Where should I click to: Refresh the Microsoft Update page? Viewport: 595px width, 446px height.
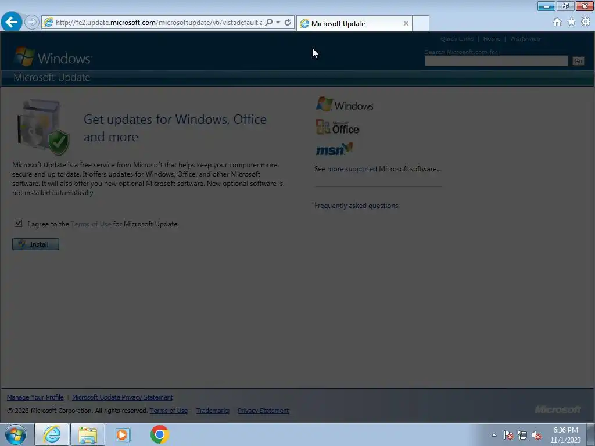coord(288,23)
